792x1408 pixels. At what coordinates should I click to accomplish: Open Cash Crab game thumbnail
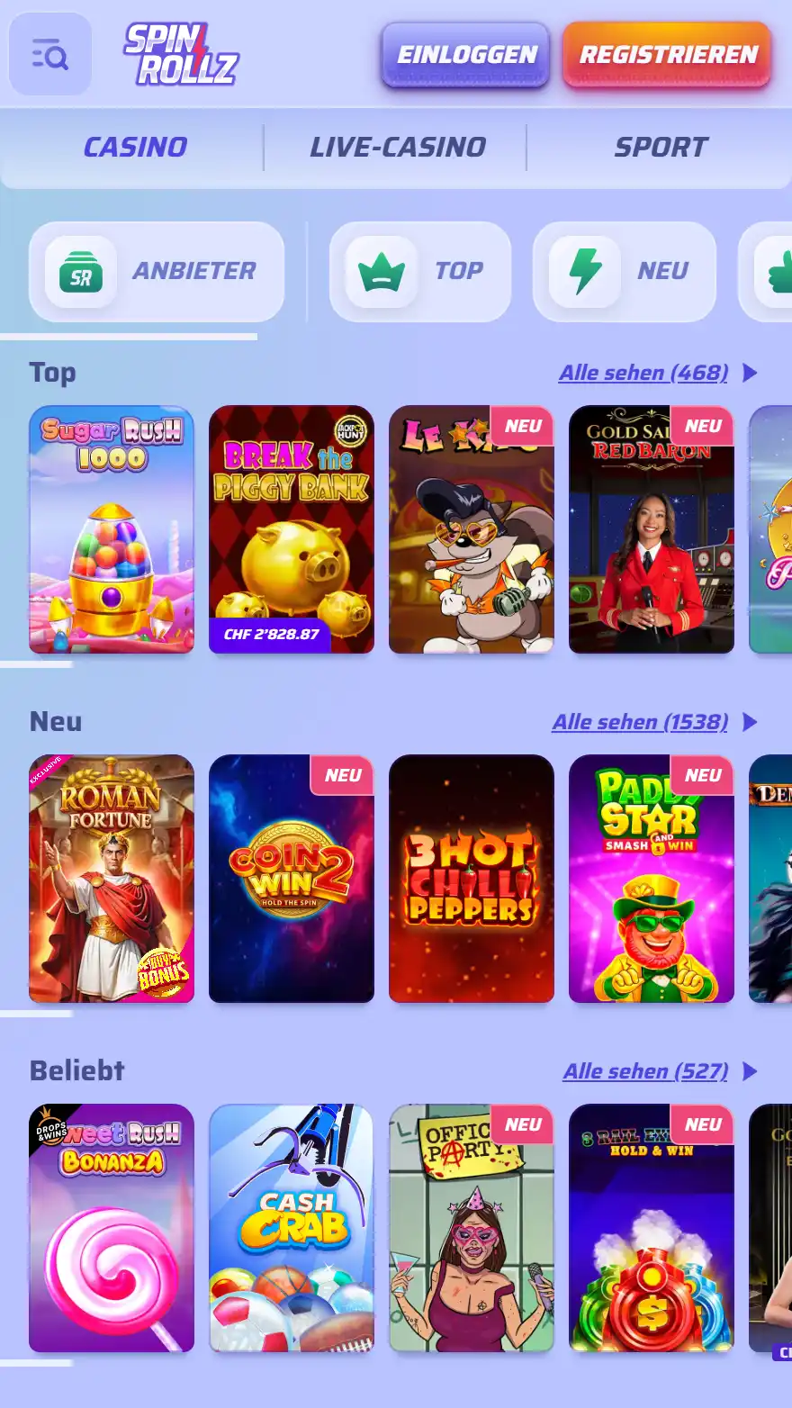(292, 1228)
